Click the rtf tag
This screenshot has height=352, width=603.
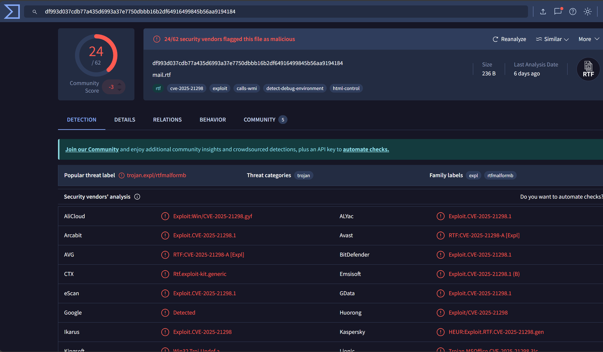coord(158,88)
